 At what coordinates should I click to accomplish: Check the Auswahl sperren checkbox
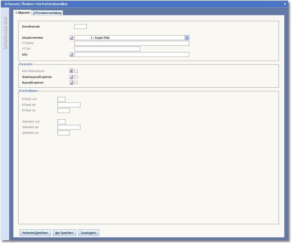(77, 83)
